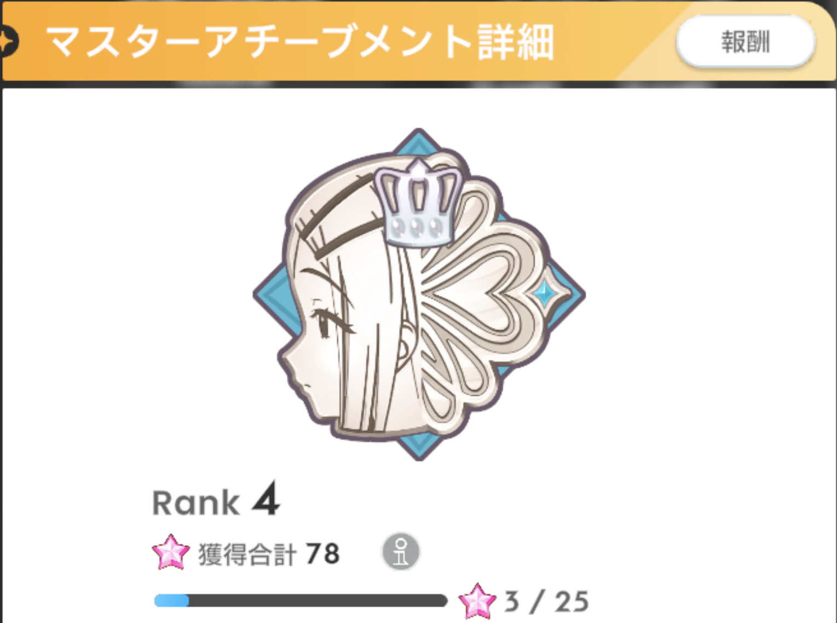
Task: Open the 報酬 rewards button
Action: coord(746,42)
